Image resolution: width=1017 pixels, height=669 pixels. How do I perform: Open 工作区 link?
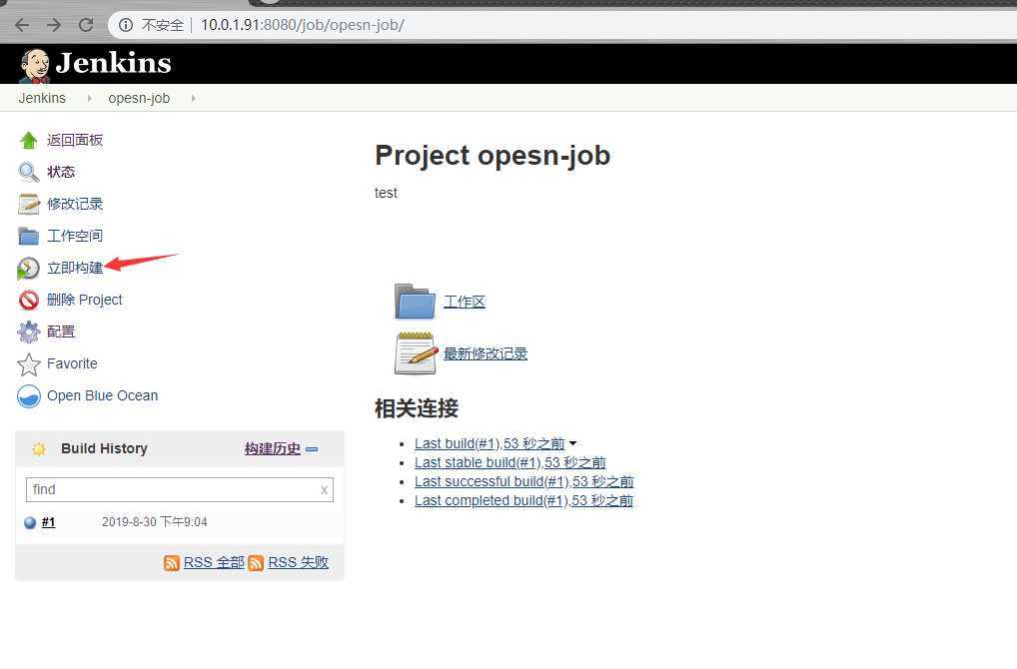coord(465,302)
